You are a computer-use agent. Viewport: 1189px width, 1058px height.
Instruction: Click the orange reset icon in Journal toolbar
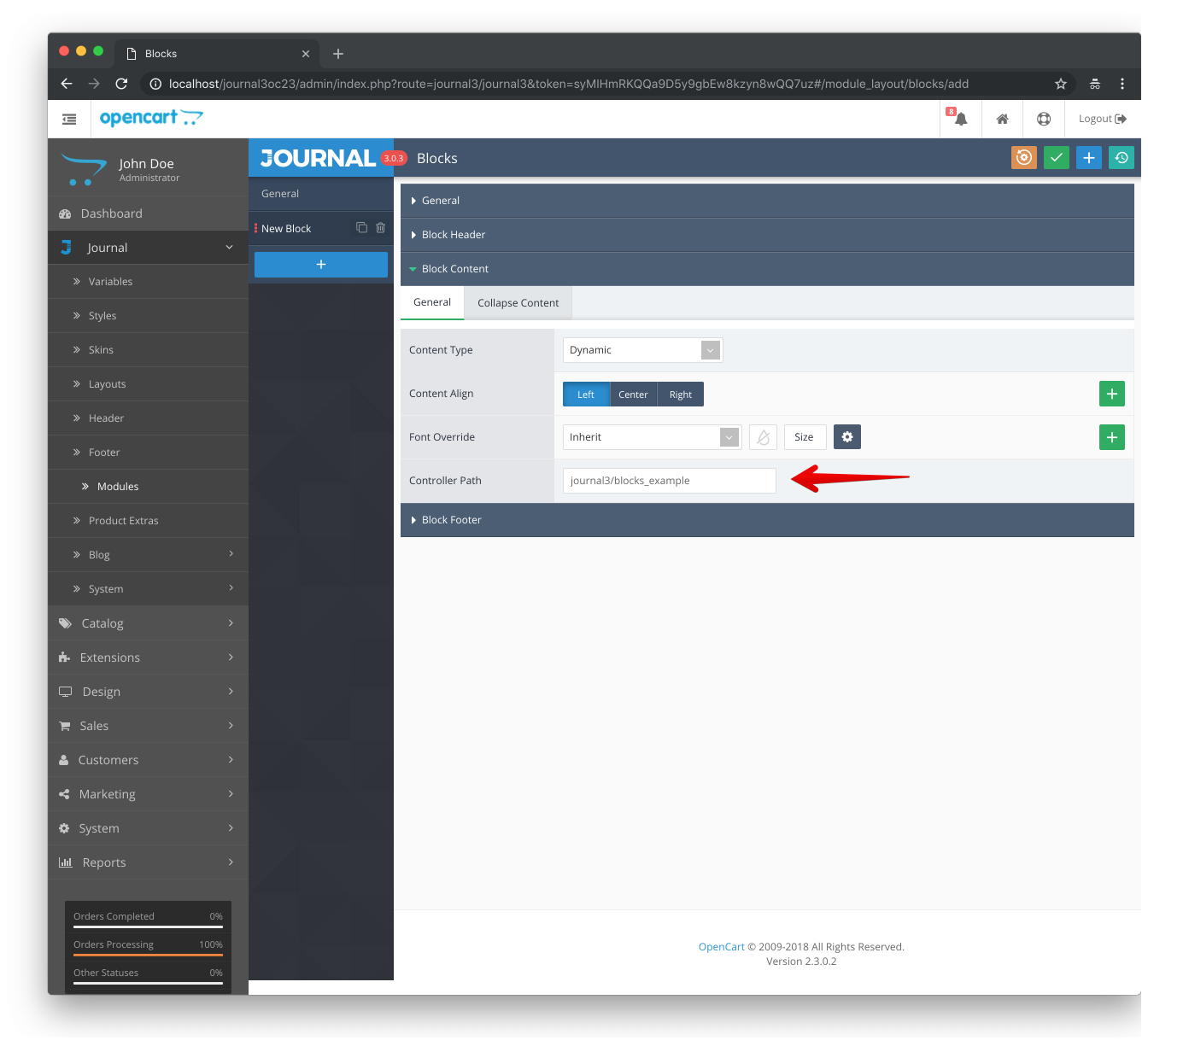(1023, 158)
